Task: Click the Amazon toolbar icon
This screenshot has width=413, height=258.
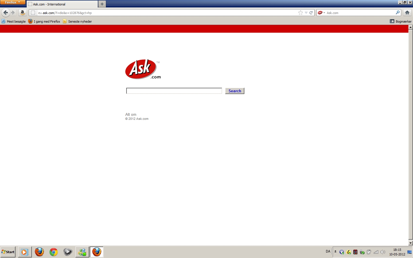Action: coord(22,13)
